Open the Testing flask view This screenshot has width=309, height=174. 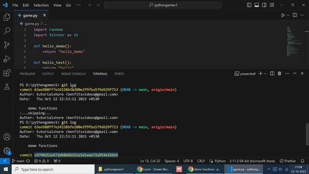7,87
